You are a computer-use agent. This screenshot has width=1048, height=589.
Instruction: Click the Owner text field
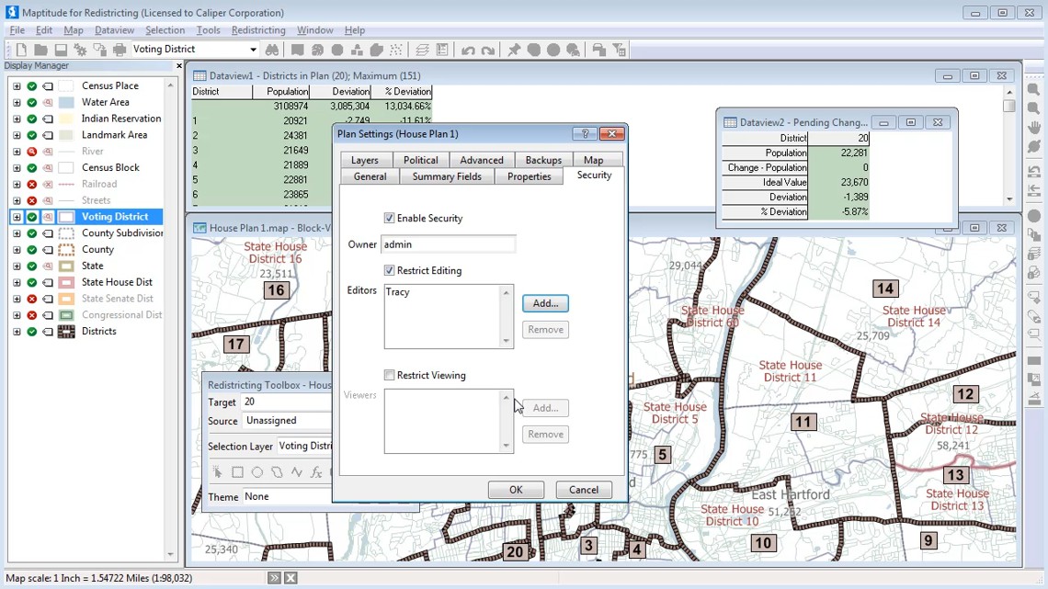coord(448,244)
